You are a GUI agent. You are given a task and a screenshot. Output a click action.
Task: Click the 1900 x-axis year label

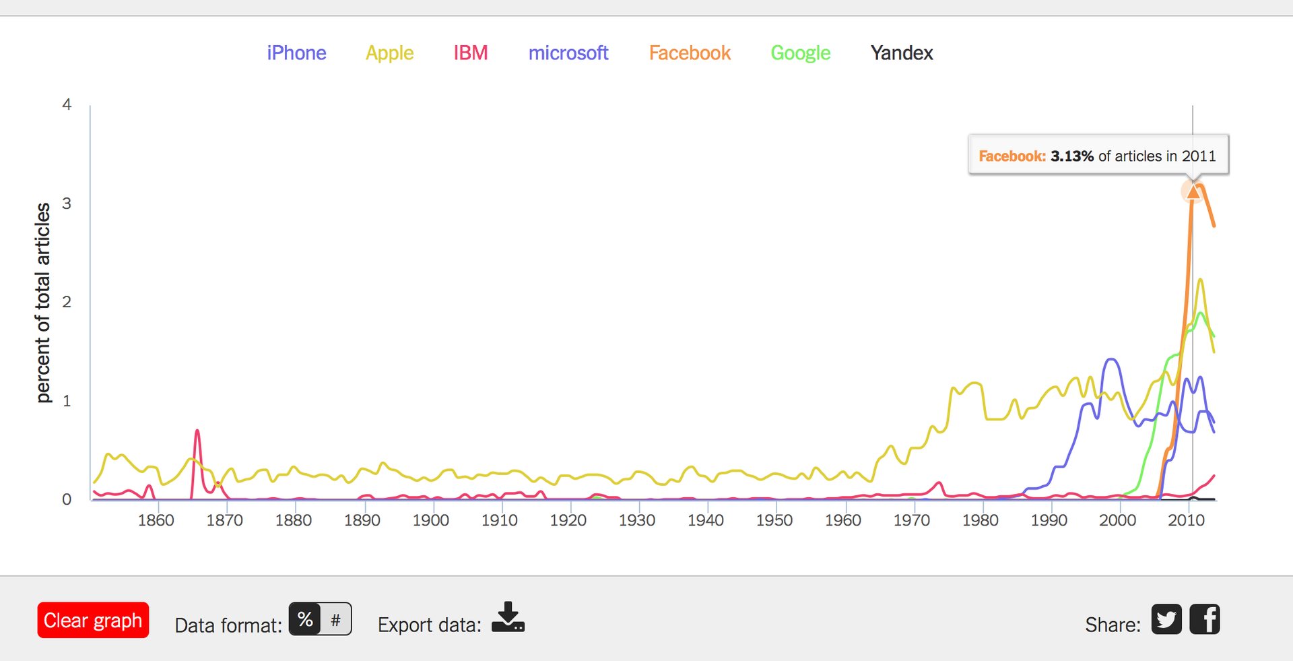coord(430,520)
